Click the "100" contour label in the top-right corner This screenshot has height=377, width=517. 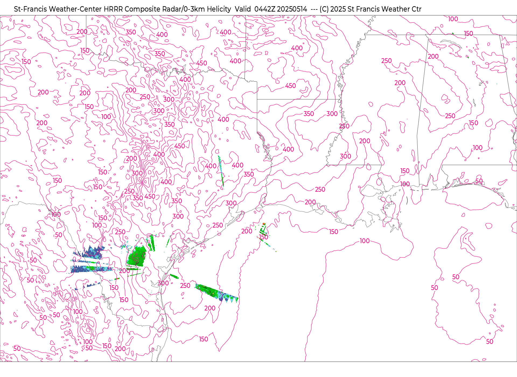pyautogui.click(x=453, y=19)
